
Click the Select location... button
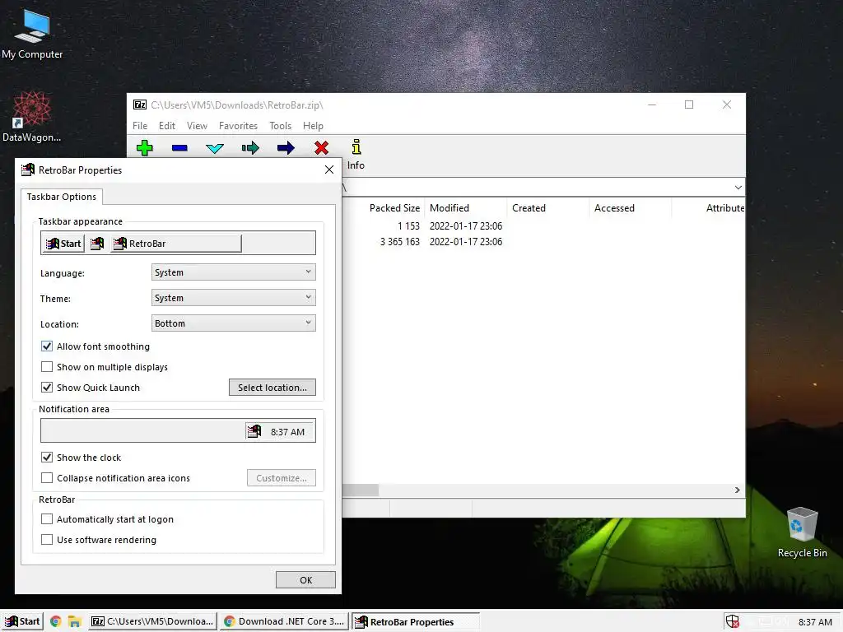tap(272, 387)
